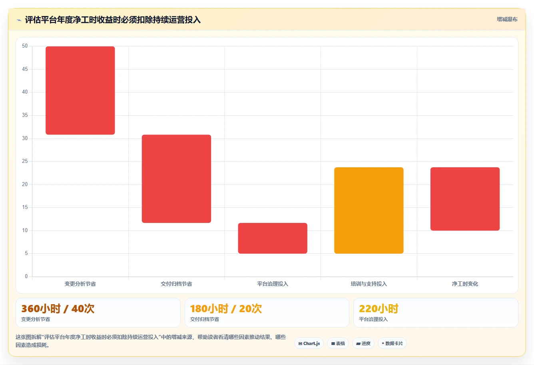Click the 360小时 / 40次 stat card
The width and height of the screenshot is (534, 365).
point(98,313)
